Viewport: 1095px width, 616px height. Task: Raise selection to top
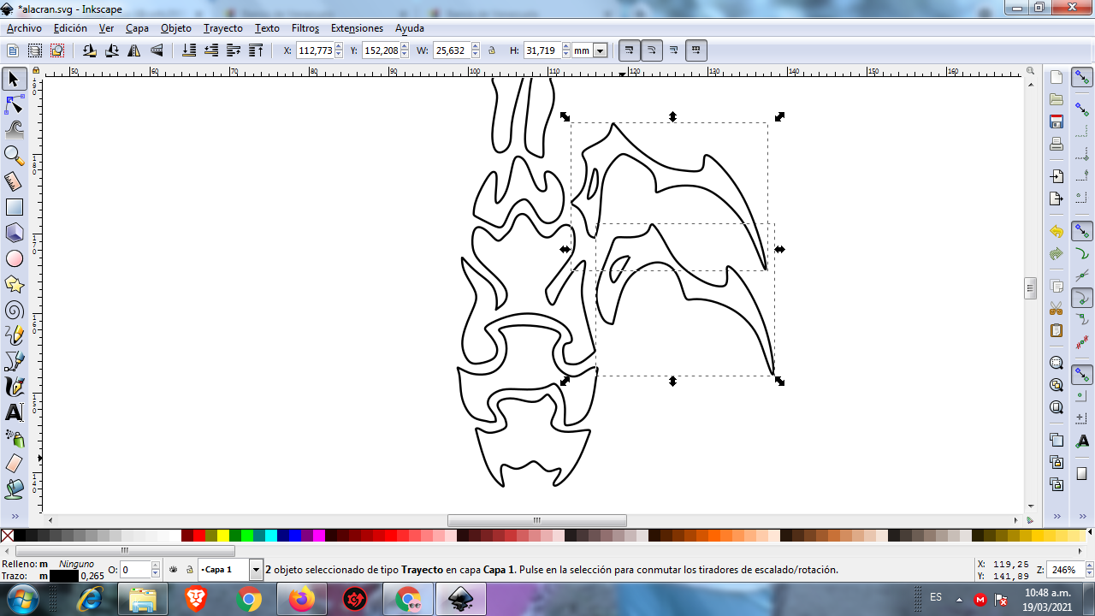click(x=256, y=50)
